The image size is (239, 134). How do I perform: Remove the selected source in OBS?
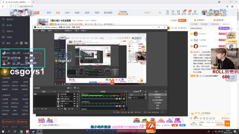pos(62,109)
